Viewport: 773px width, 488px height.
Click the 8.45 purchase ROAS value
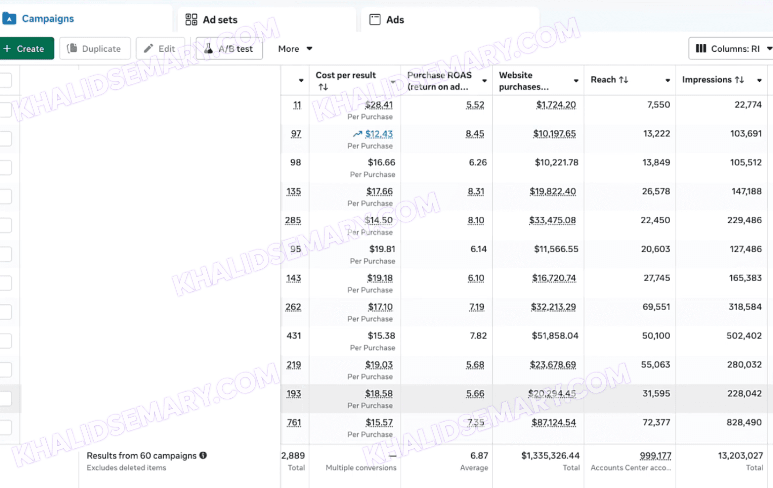[x=475, y=134]
